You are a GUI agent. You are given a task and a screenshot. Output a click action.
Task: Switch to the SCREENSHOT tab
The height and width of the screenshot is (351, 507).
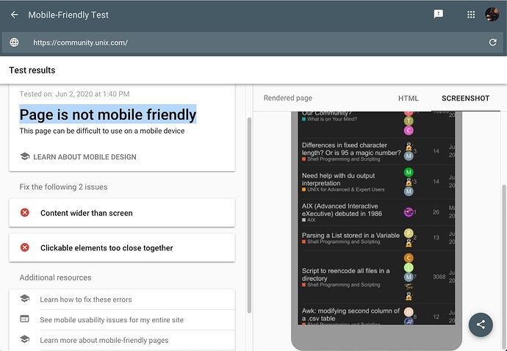(x=465, y=98)
